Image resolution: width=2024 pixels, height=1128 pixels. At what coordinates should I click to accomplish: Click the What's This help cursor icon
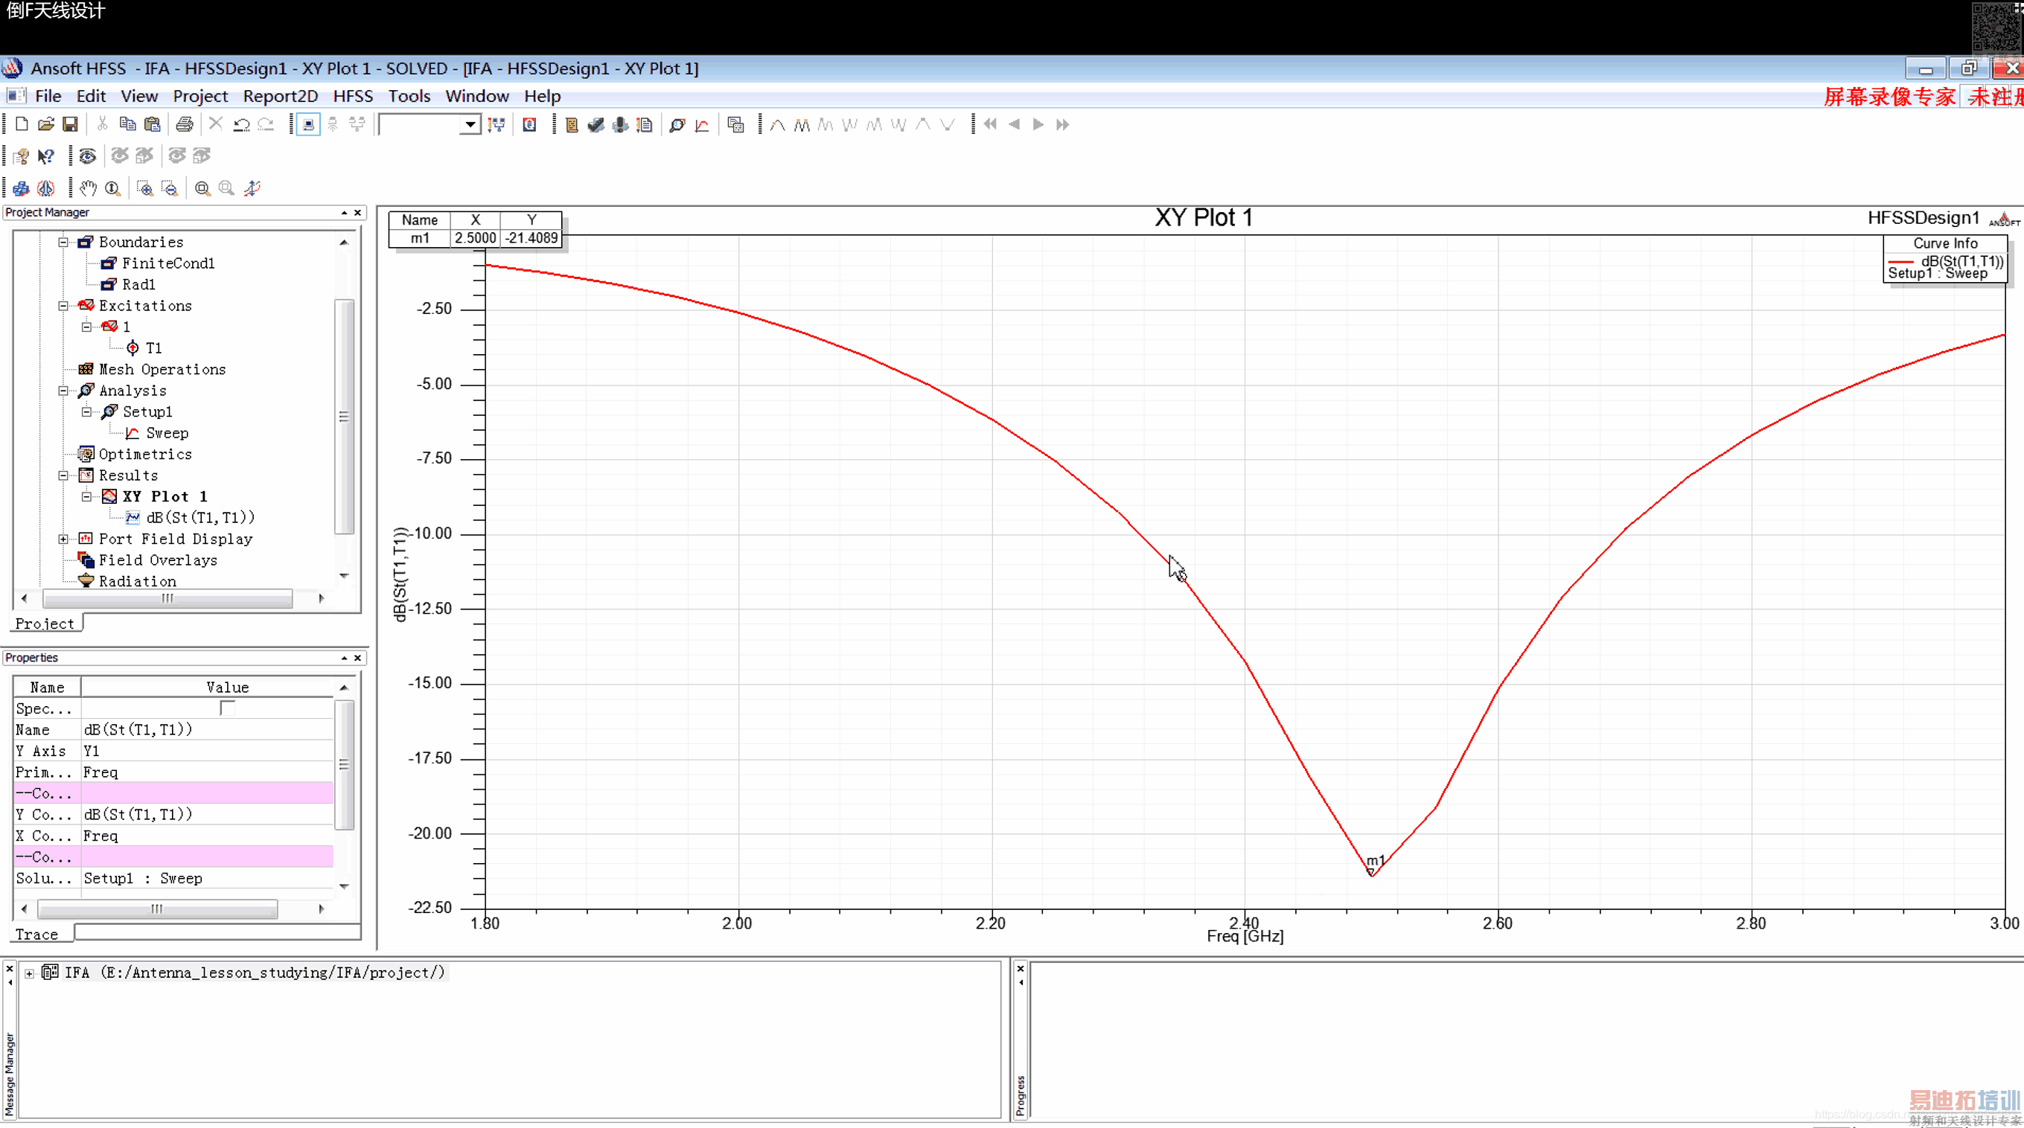tap(45, 156)
